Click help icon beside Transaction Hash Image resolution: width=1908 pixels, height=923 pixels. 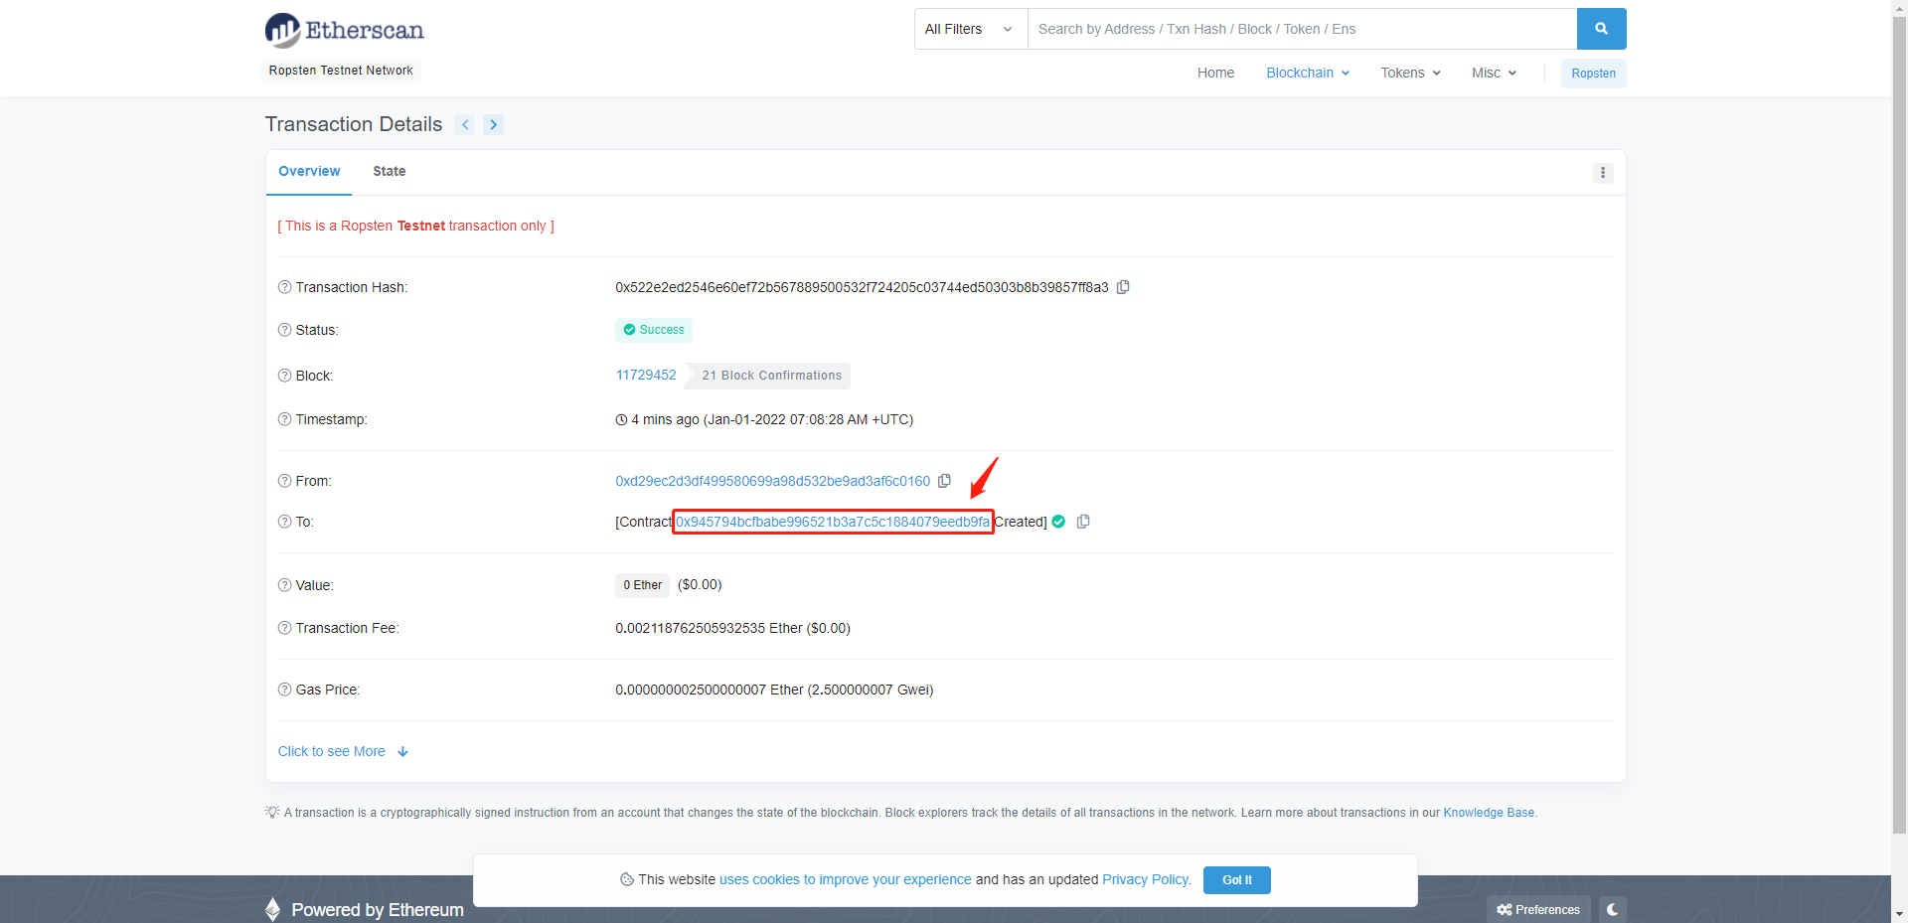284,287
